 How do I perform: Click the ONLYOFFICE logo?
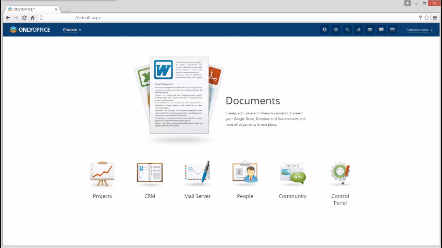(x=30, y=30)
